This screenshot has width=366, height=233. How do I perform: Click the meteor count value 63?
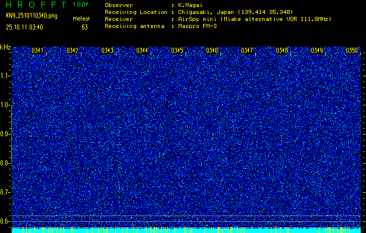(84, 26)
